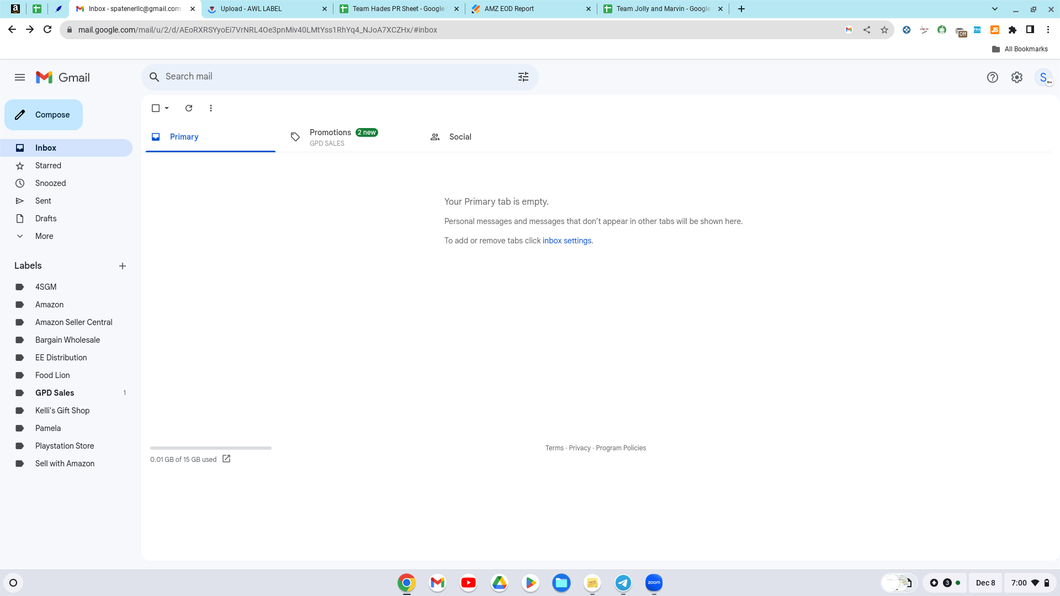1060x596 pixels.
Task: Open the Amazon Seller Central label
Action: coord(66,322)
